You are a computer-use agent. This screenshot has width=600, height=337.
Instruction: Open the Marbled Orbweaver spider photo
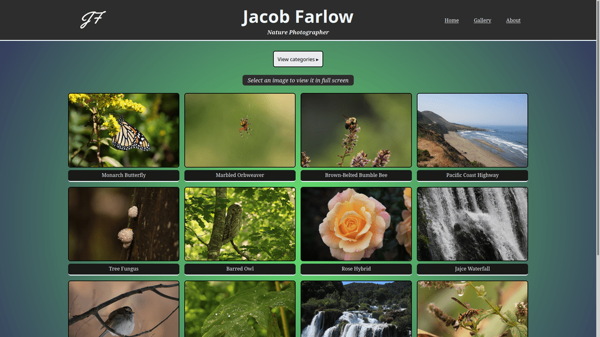[x=240, y=130]
